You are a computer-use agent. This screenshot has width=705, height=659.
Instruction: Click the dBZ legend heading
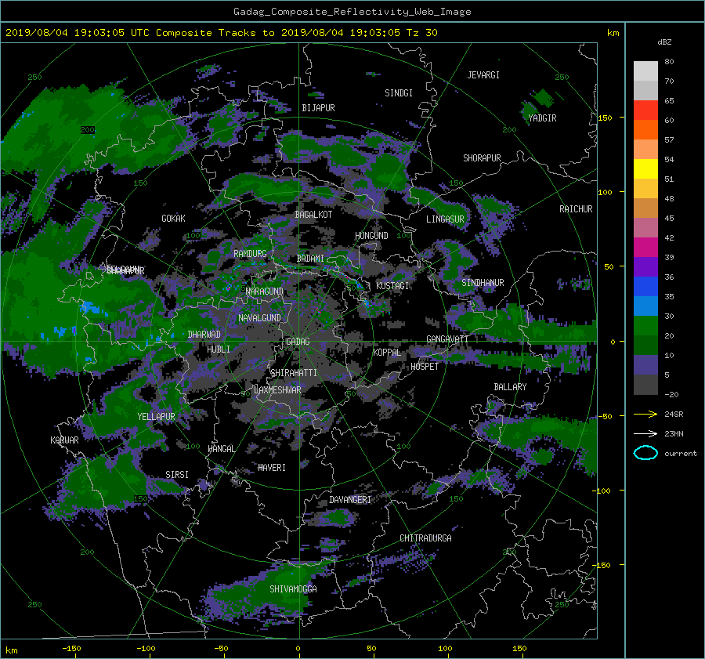click(x=664, y=42)
